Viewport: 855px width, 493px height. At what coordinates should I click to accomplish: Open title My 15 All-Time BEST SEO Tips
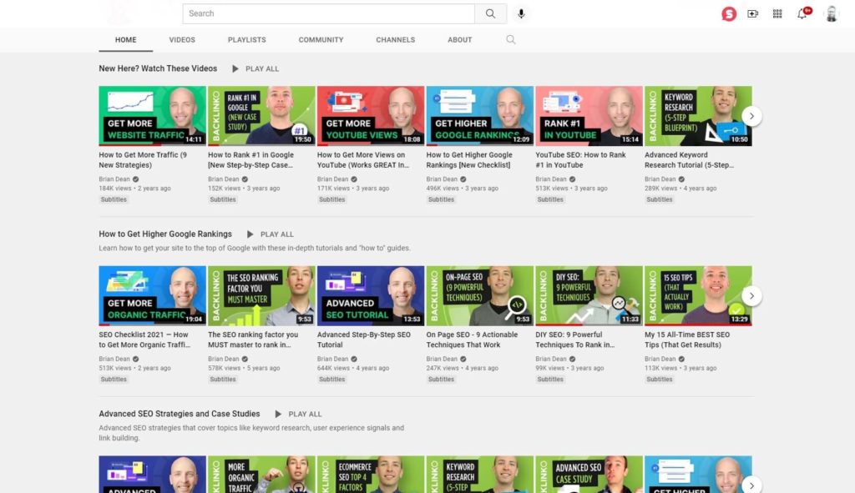pos(687,340)
